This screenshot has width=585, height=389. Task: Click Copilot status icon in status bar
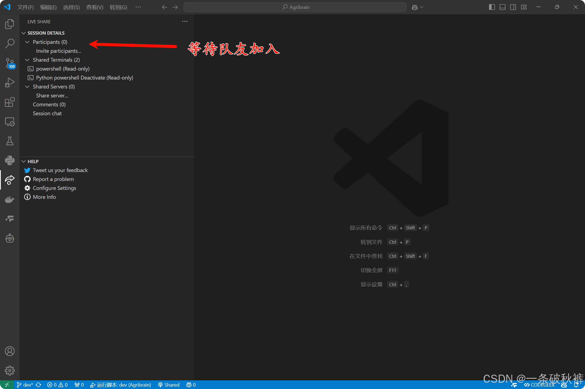[564, 385]
